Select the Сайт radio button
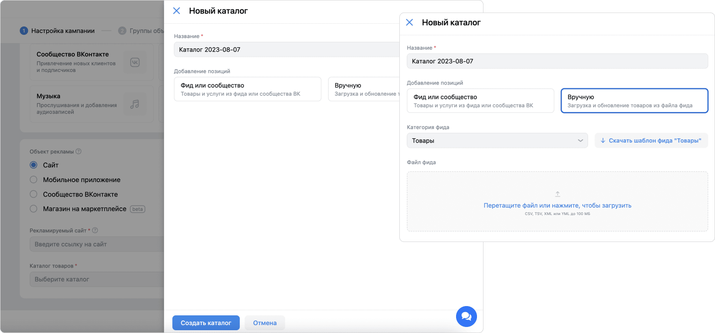 point(33,165)
